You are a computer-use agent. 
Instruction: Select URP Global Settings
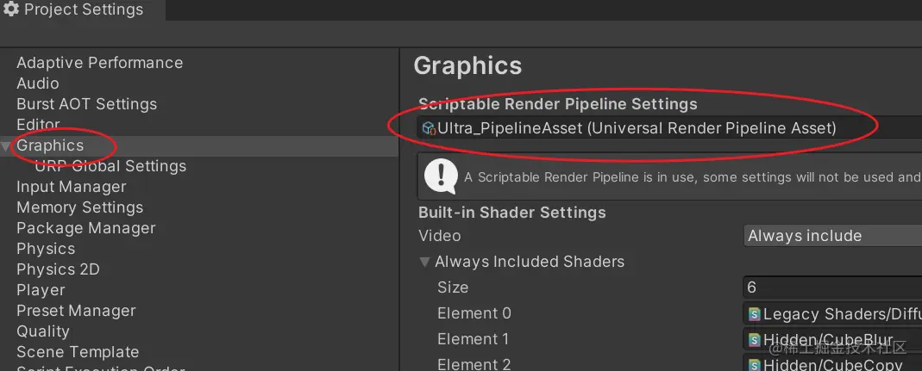coord(110,166)
